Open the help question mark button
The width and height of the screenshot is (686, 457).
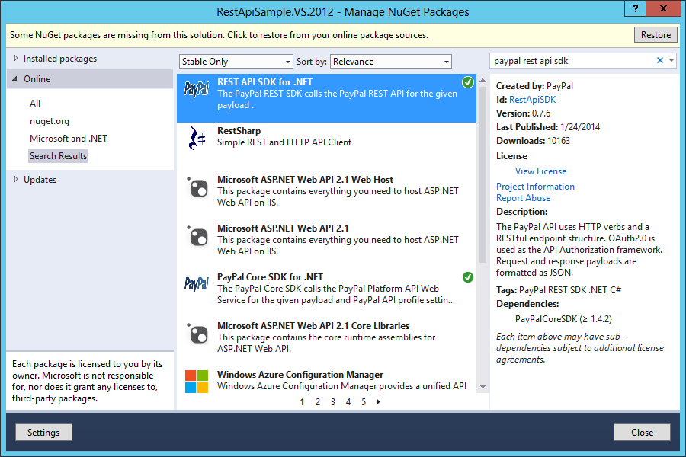[635, 8]
